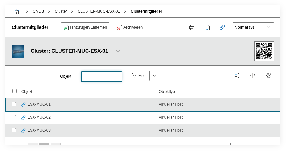Open the QR code image

tap(264, 51)
